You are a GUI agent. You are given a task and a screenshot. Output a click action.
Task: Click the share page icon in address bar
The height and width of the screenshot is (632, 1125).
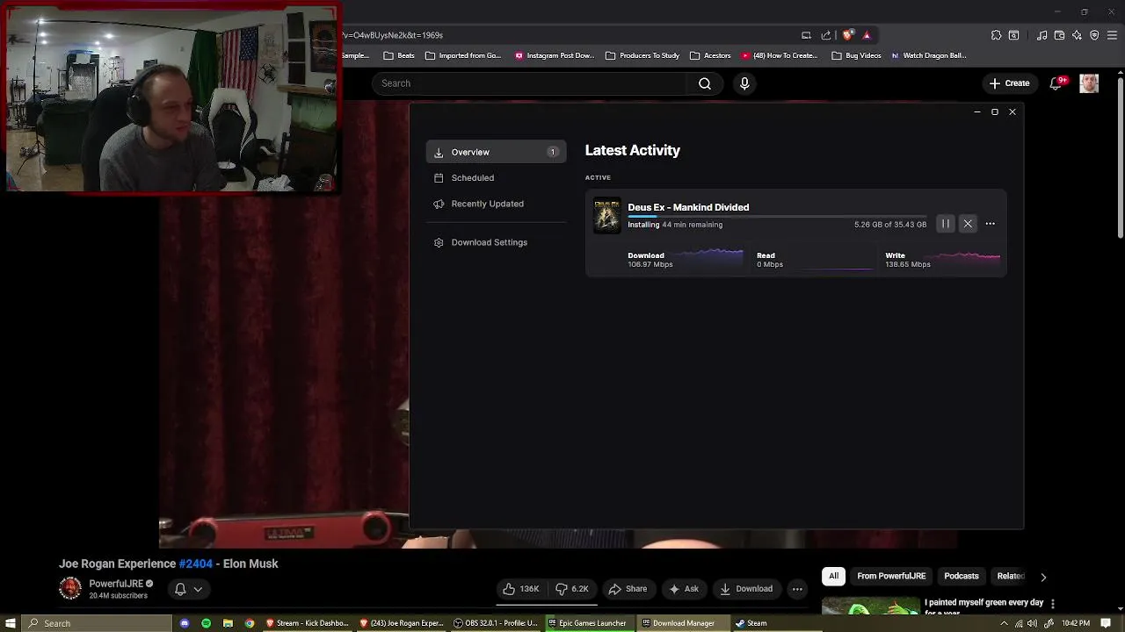coord(826,35)
